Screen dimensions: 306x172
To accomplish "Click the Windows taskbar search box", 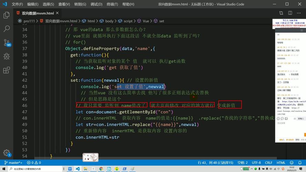I will [35, 169].
